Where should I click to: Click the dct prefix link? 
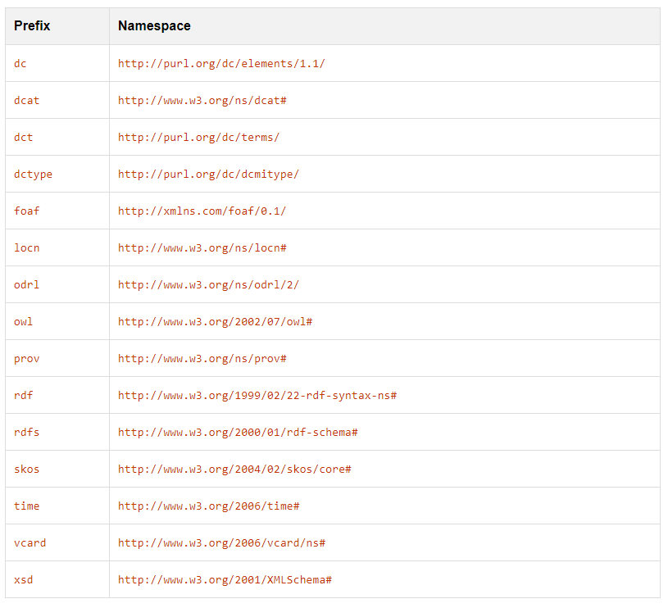20,137
